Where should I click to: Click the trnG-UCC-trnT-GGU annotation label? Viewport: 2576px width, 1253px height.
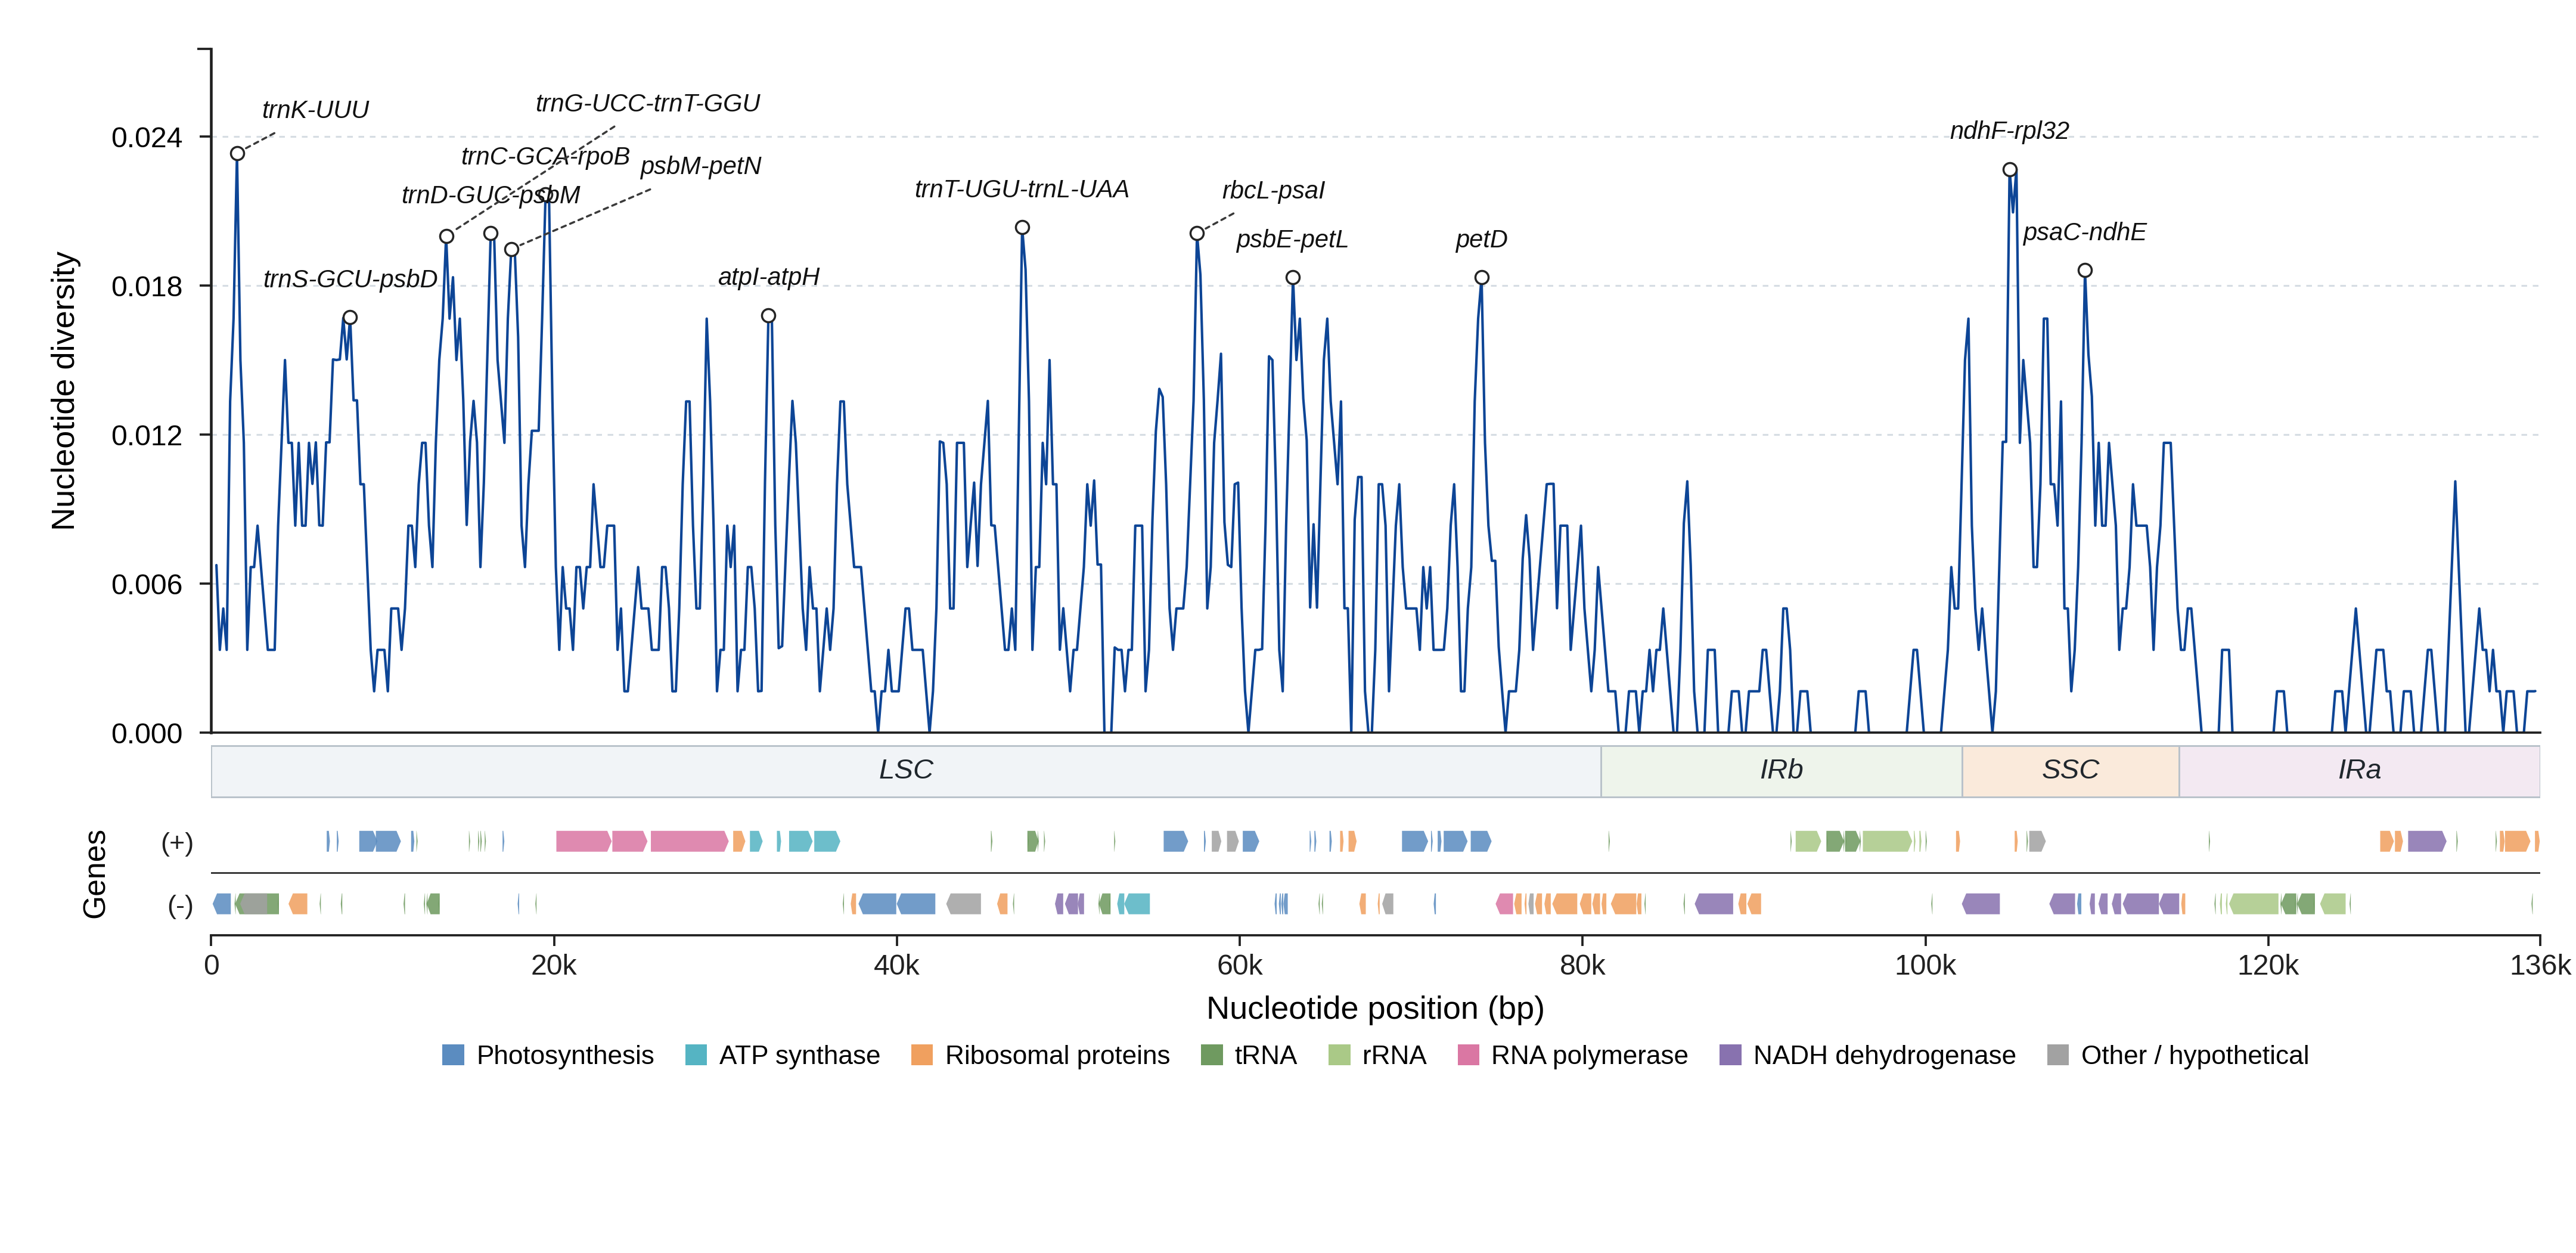click(648, 103)
